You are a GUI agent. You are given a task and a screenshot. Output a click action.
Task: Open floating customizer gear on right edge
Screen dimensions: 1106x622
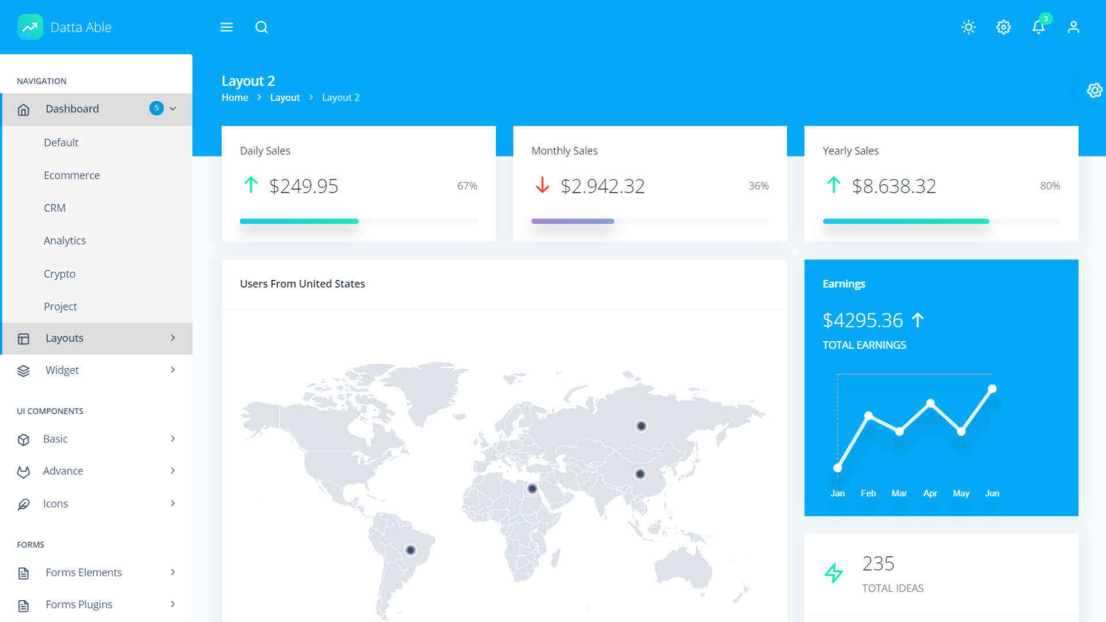pos(1094,90)
